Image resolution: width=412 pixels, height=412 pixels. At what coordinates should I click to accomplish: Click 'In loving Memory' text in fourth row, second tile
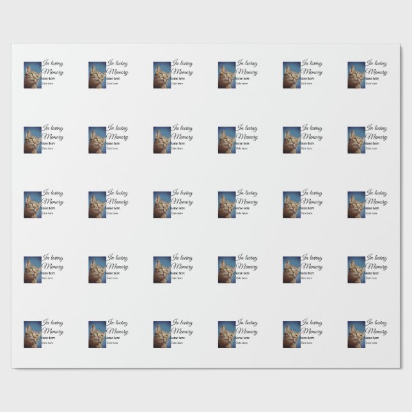point(118,261)
